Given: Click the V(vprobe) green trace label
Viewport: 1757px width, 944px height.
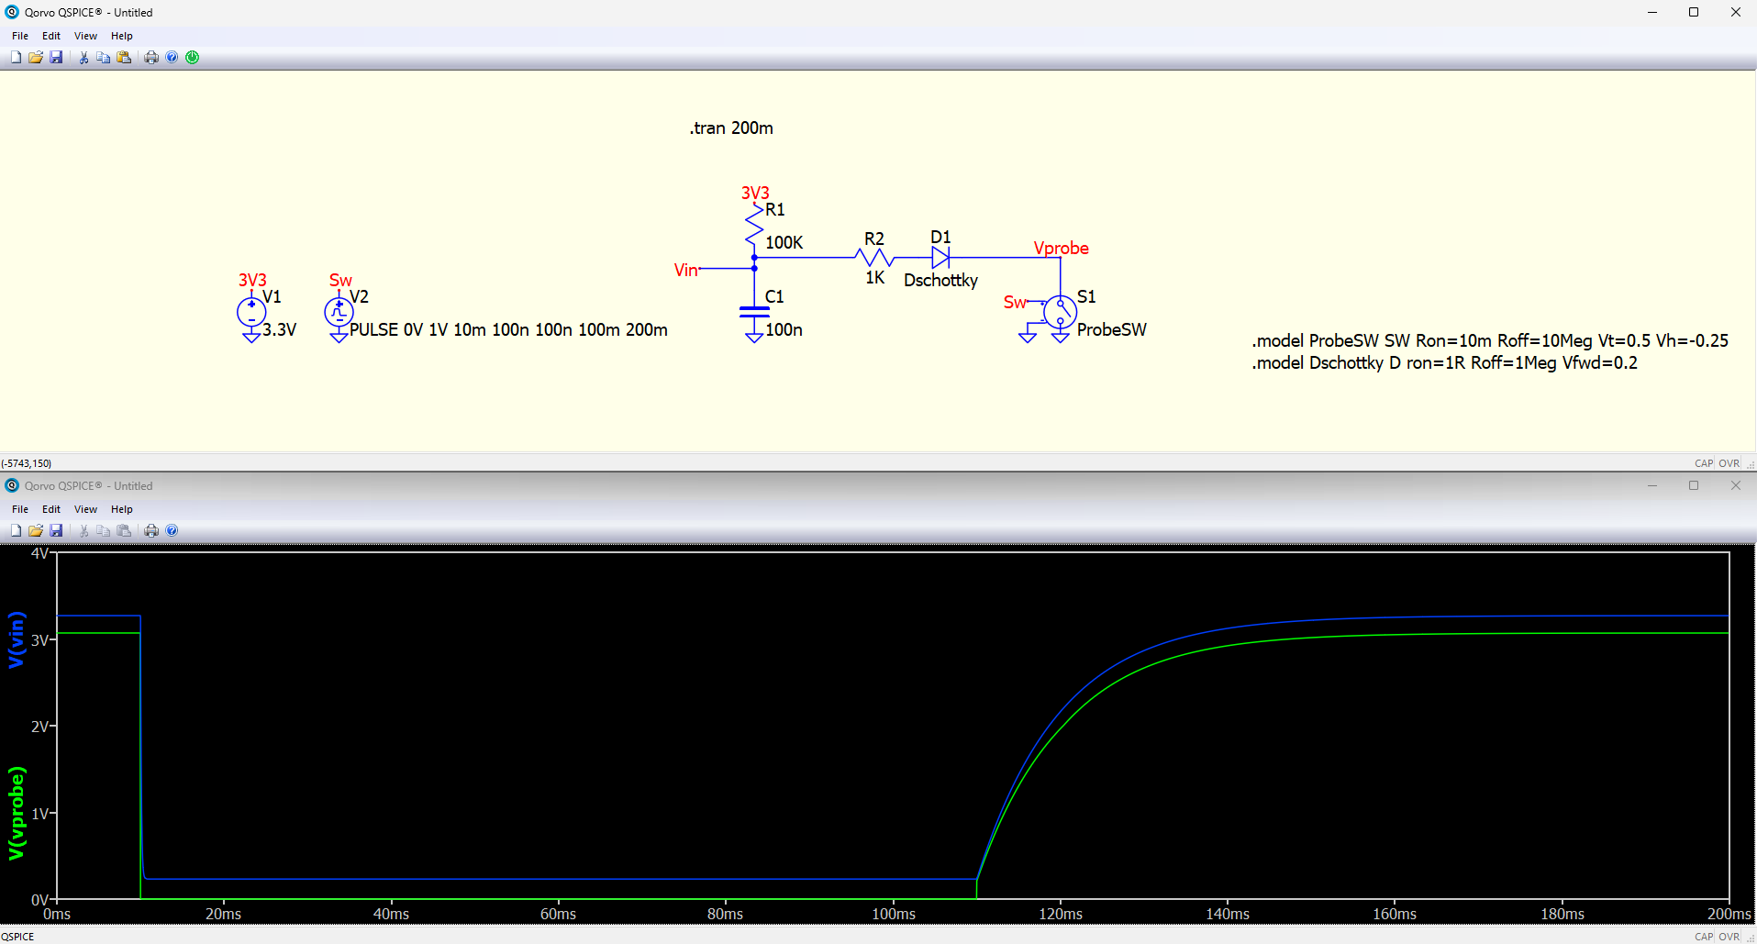Looking at the screenshot, I should 17,813.
